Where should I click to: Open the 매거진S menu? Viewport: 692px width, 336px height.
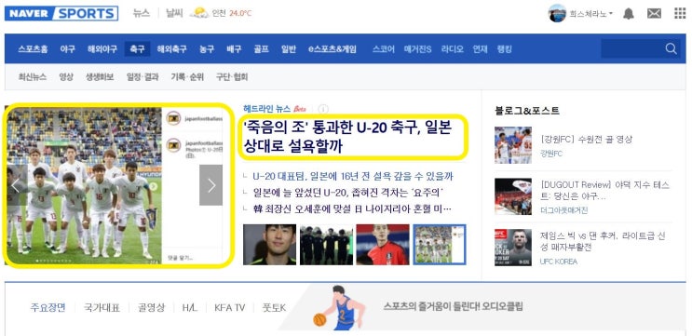point(417,49)
